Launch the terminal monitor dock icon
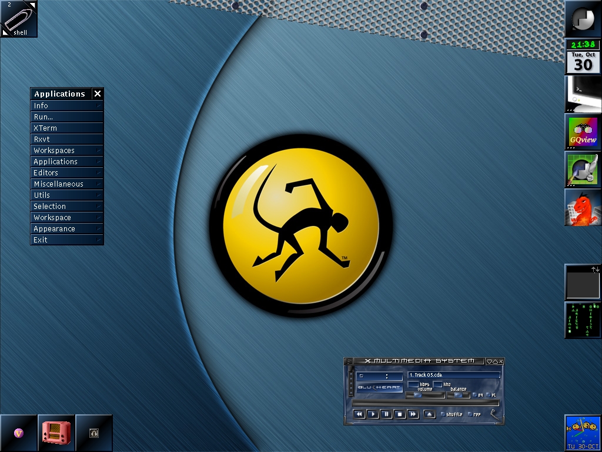Image resolution: width=602 pixels, height=452 pixels. point(583,94)
